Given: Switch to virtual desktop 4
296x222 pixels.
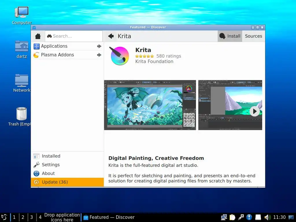Looking at the screenshot, I should (40, 217).
